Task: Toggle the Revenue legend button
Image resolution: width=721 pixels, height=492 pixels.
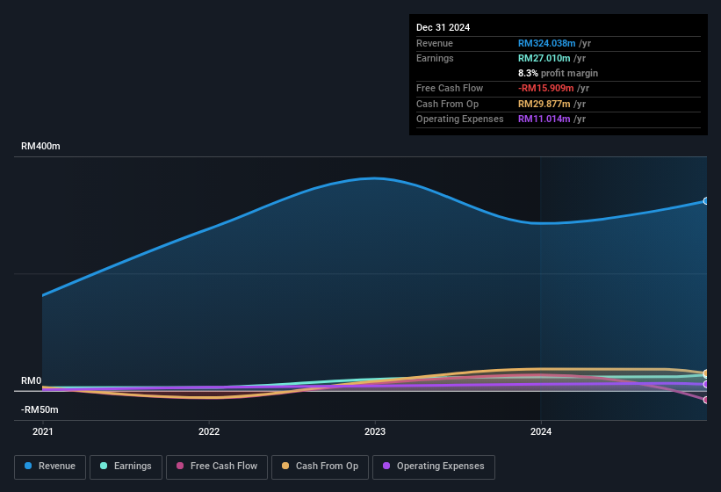Action: pyautogui.click(x=50, y=467)
